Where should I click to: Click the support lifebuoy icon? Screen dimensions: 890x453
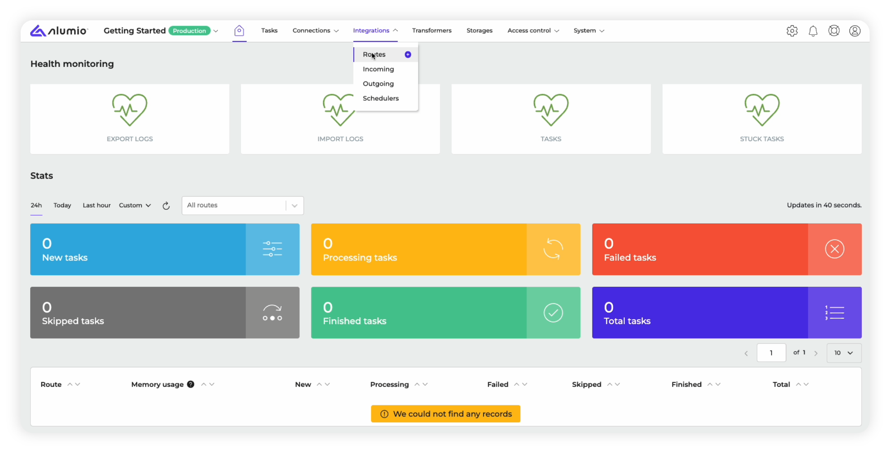834,31
